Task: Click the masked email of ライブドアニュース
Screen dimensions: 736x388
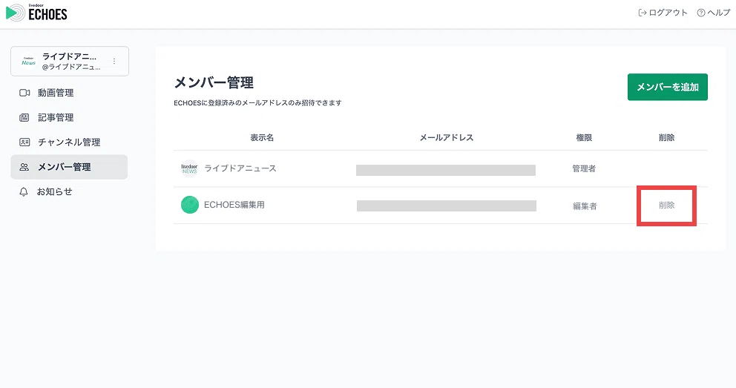Action: pyautogui.click(x=446, y=170)
